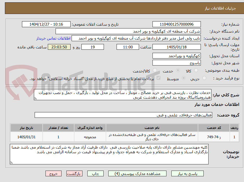Click the ساعت باقی مانده label
The height and width of the screenshot is (182, 244).
click(x=32, y=47)
